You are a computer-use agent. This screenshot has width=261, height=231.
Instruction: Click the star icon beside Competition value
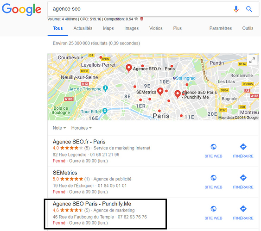(136, 19)
